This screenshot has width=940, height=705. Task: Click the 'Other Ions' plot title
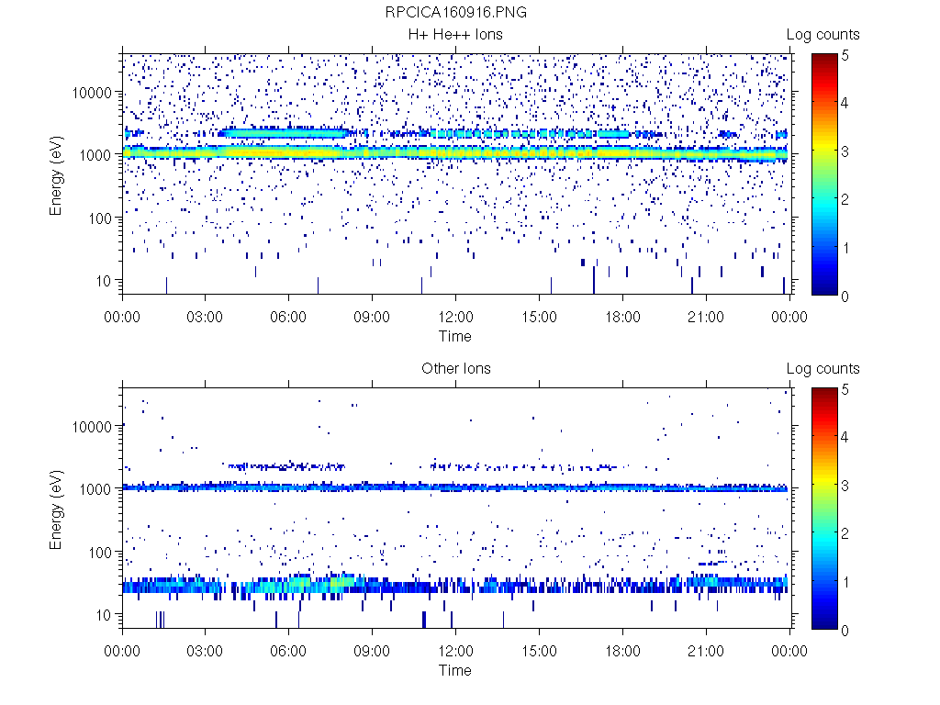[455, 368]
